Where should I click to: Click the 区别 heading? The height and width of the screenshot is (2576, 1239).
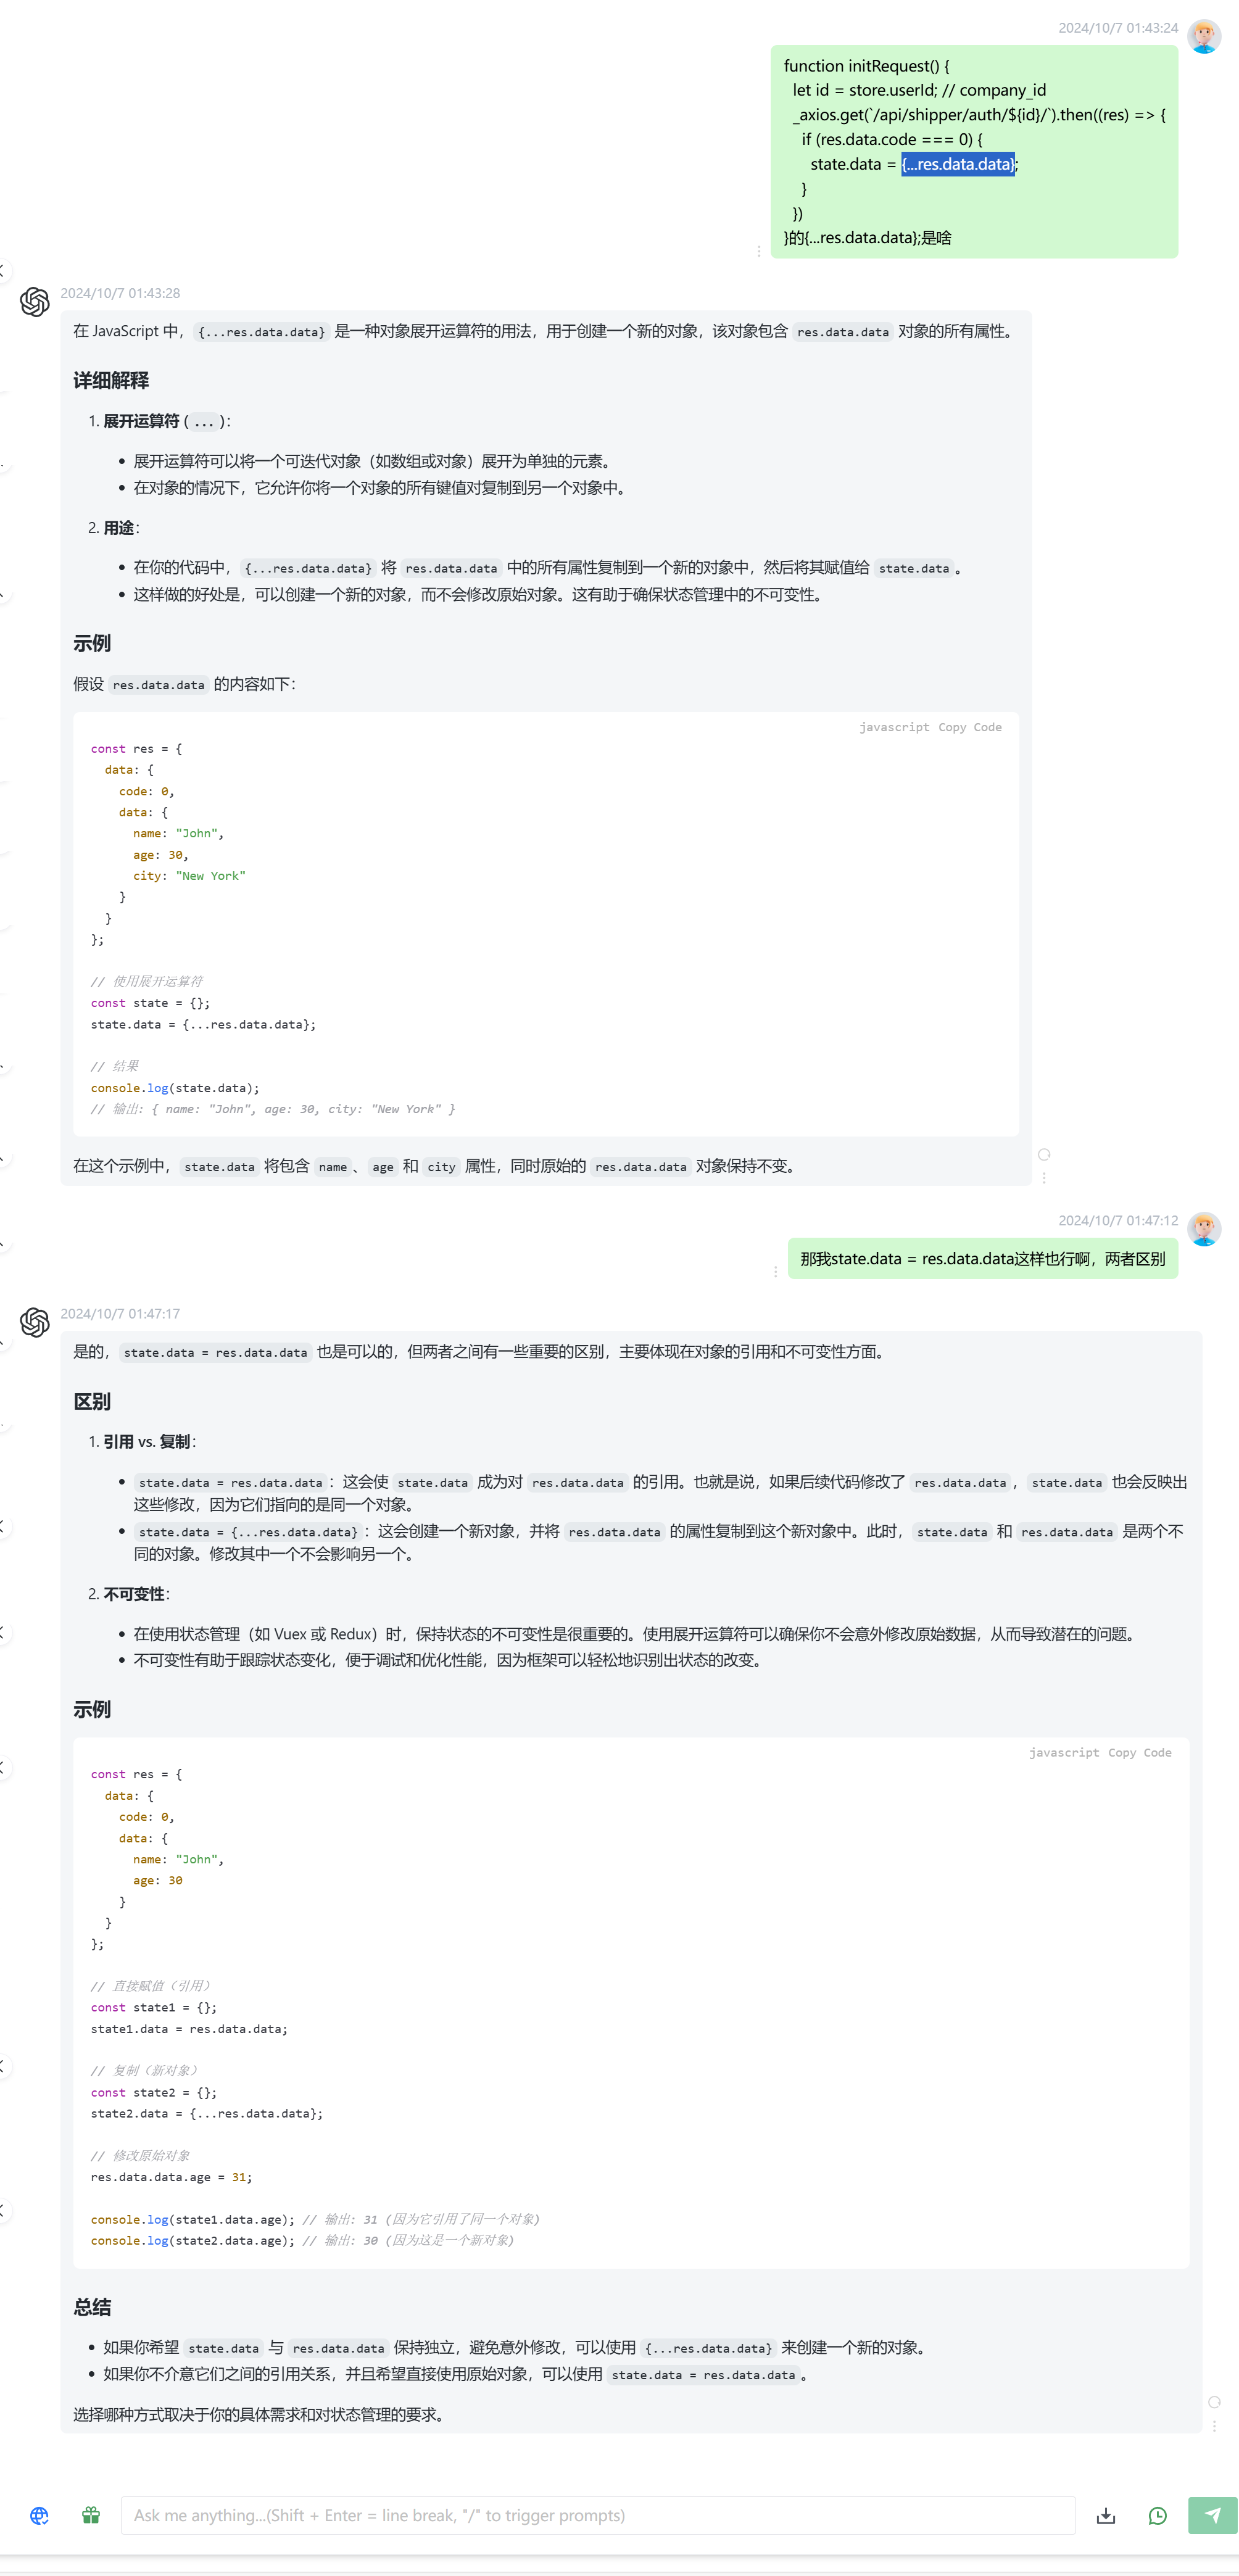coord(92,1401)
